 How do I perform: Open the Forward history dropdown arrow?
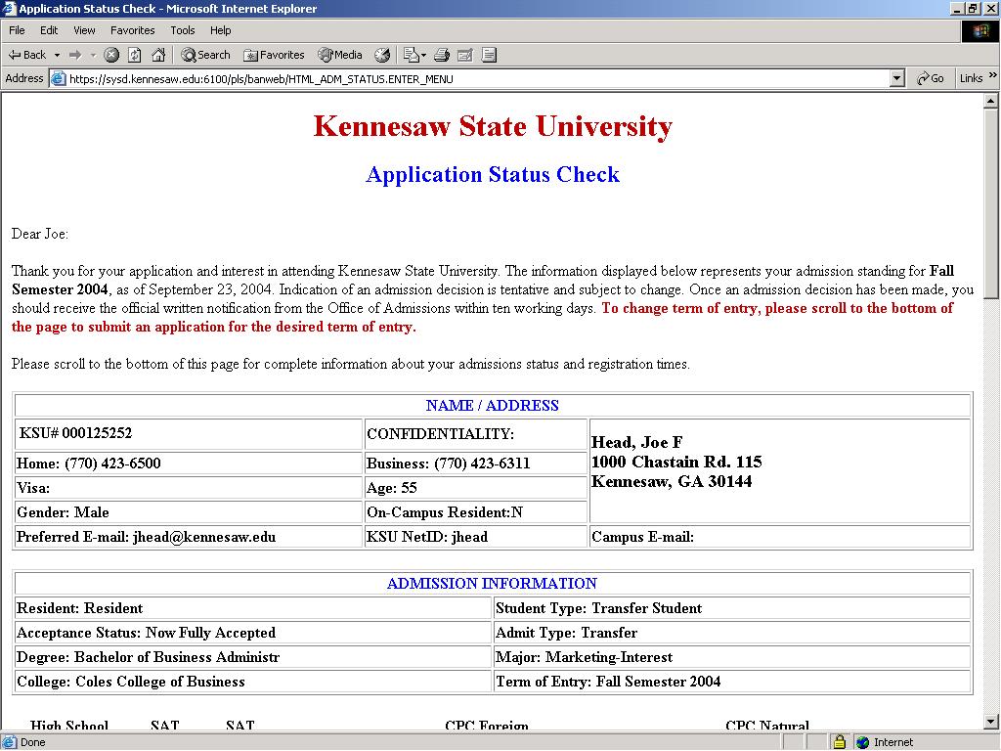[93, 55]
